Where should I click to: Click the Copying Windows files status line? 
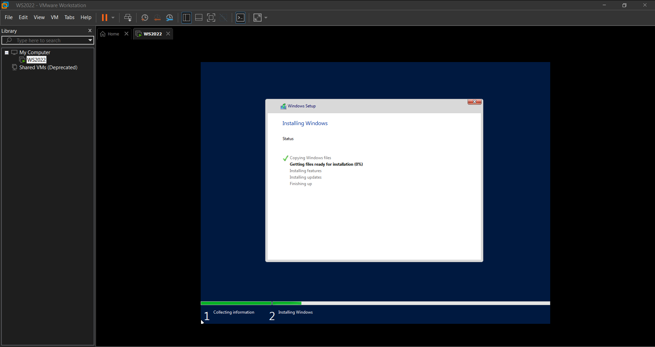coord(310,158)
